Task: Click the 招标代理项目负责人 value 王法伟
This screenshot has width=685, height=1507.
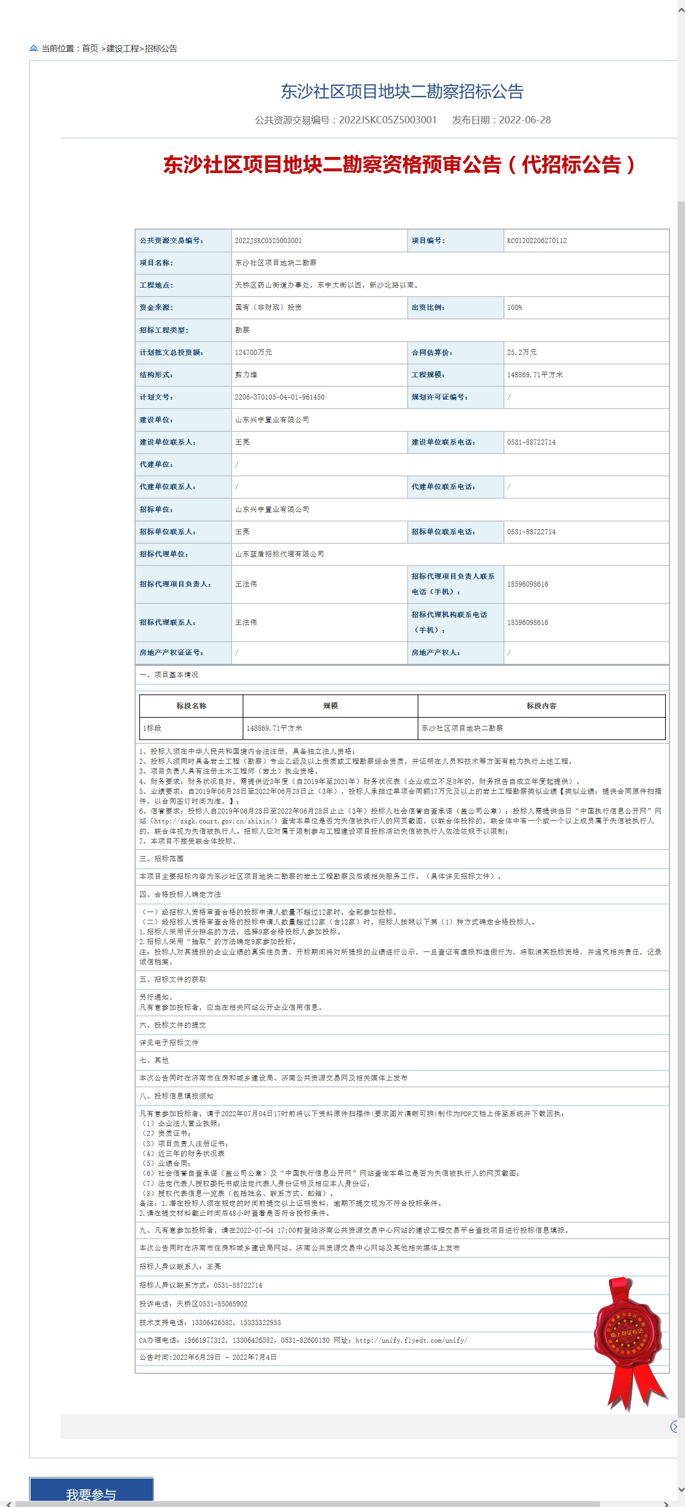Action: tap(246, 585)
